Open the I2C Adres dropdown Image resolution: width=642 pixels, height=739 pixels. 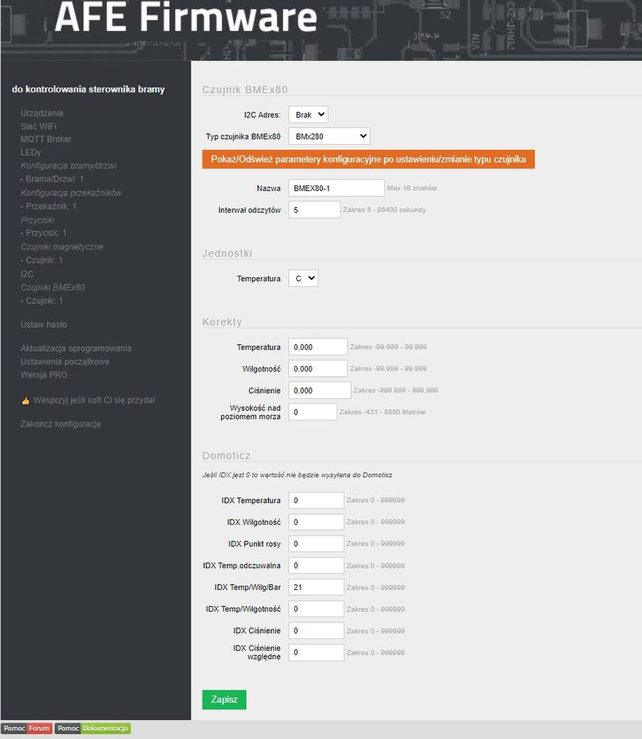click(x=308, y=114)
